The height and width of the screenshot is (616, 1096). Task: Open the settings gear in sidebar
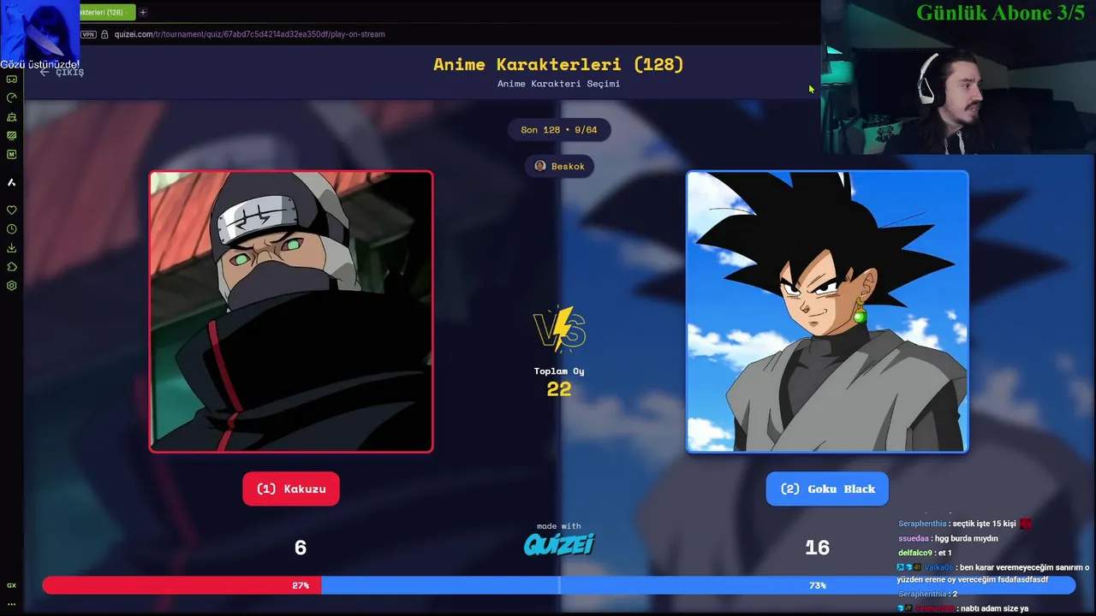[12, 286]
